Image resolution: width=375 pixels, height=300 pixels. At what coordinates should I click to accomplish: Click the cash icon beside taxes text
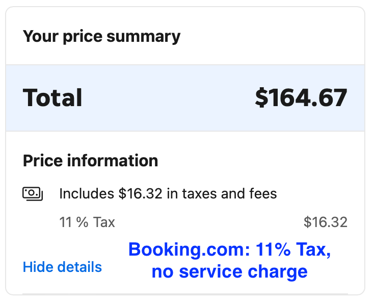click(33, 193)
